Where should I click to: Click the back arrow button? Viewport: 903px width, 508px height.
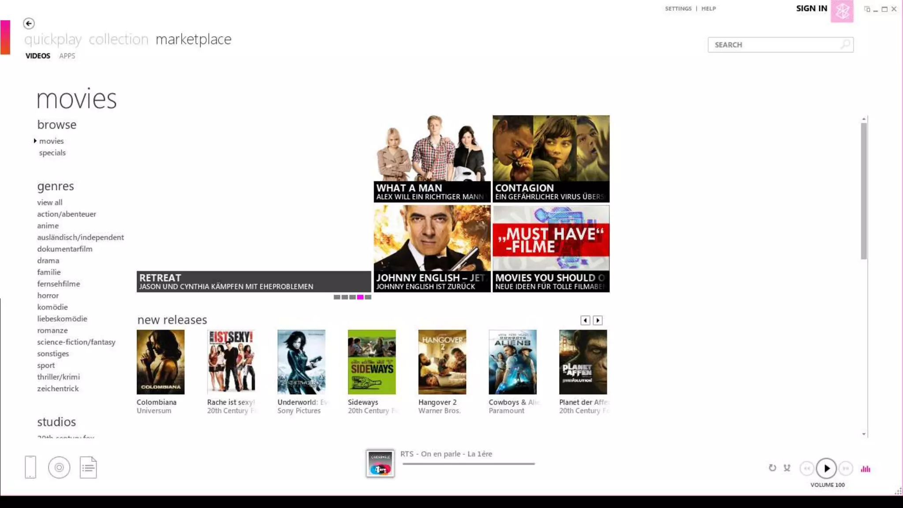pos(29,23)
